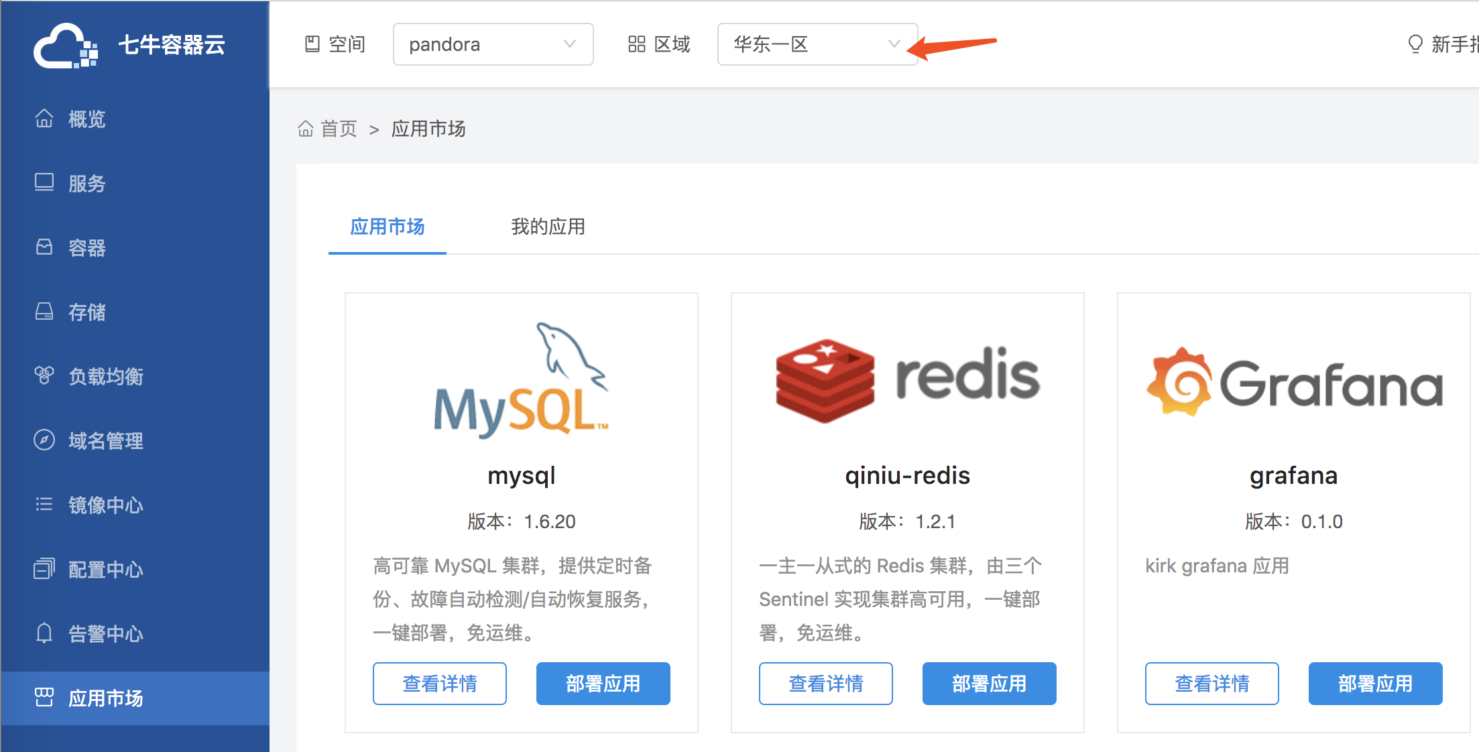The width and height of the screenshot is (1479, 752).
Task: Open 服务 in the sidebar menu
Action: coord(135,183)
